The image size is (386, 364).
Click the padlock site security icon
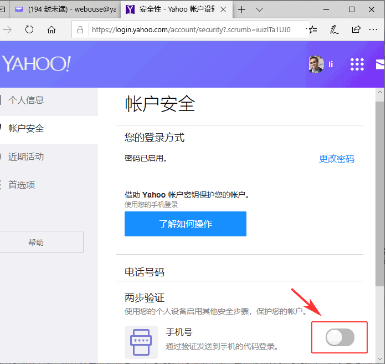80,30
